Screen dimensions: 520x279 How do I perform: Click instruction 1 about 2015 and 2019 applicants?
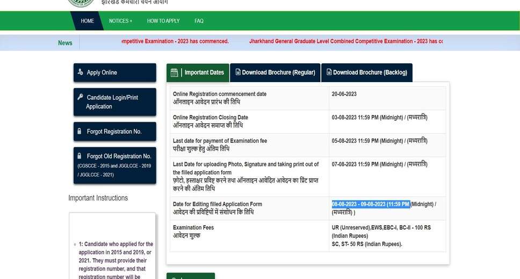point(115,260)
